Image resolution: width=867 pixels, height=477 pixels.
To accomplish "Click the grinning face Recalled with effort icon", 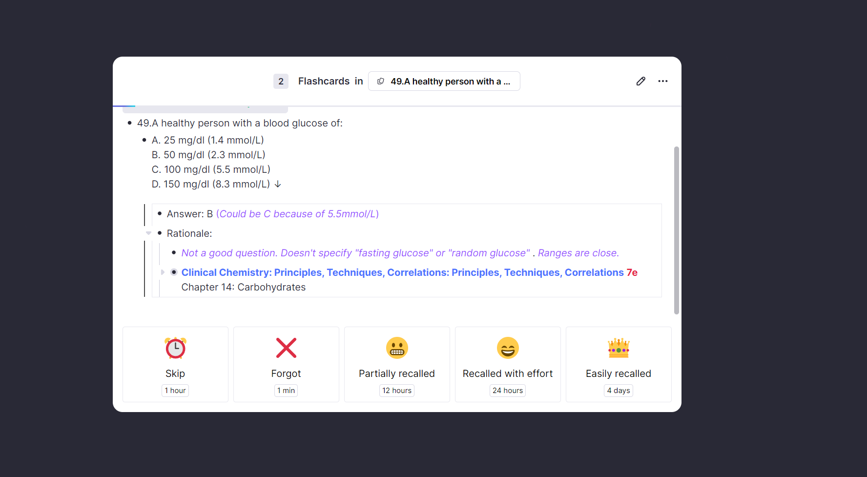I will pyautogui.click(x=508, y=348).
